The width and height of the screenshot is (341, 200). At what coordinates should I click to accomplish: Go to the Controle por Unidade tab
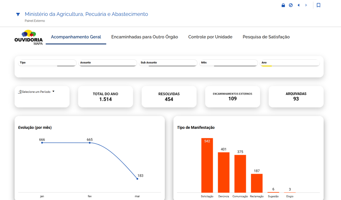tap(210, 37)
